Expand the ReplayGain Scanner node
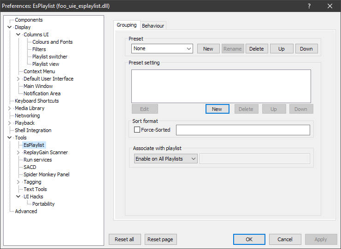Viewport: 341px width, 249px height. click(18, 152)
